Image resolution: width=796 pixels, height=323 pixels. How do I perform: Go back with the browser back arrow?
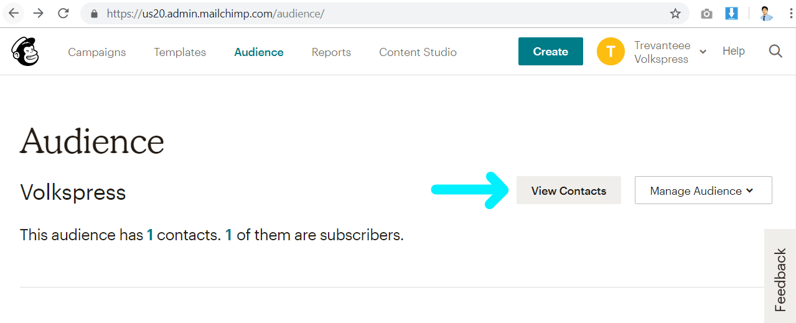[14, 13]
